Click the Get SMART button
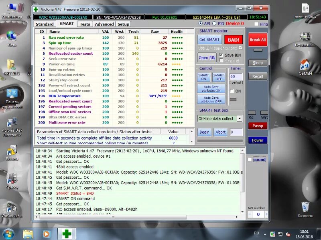This screenshot has width=321, height=240. pos(209,40)
